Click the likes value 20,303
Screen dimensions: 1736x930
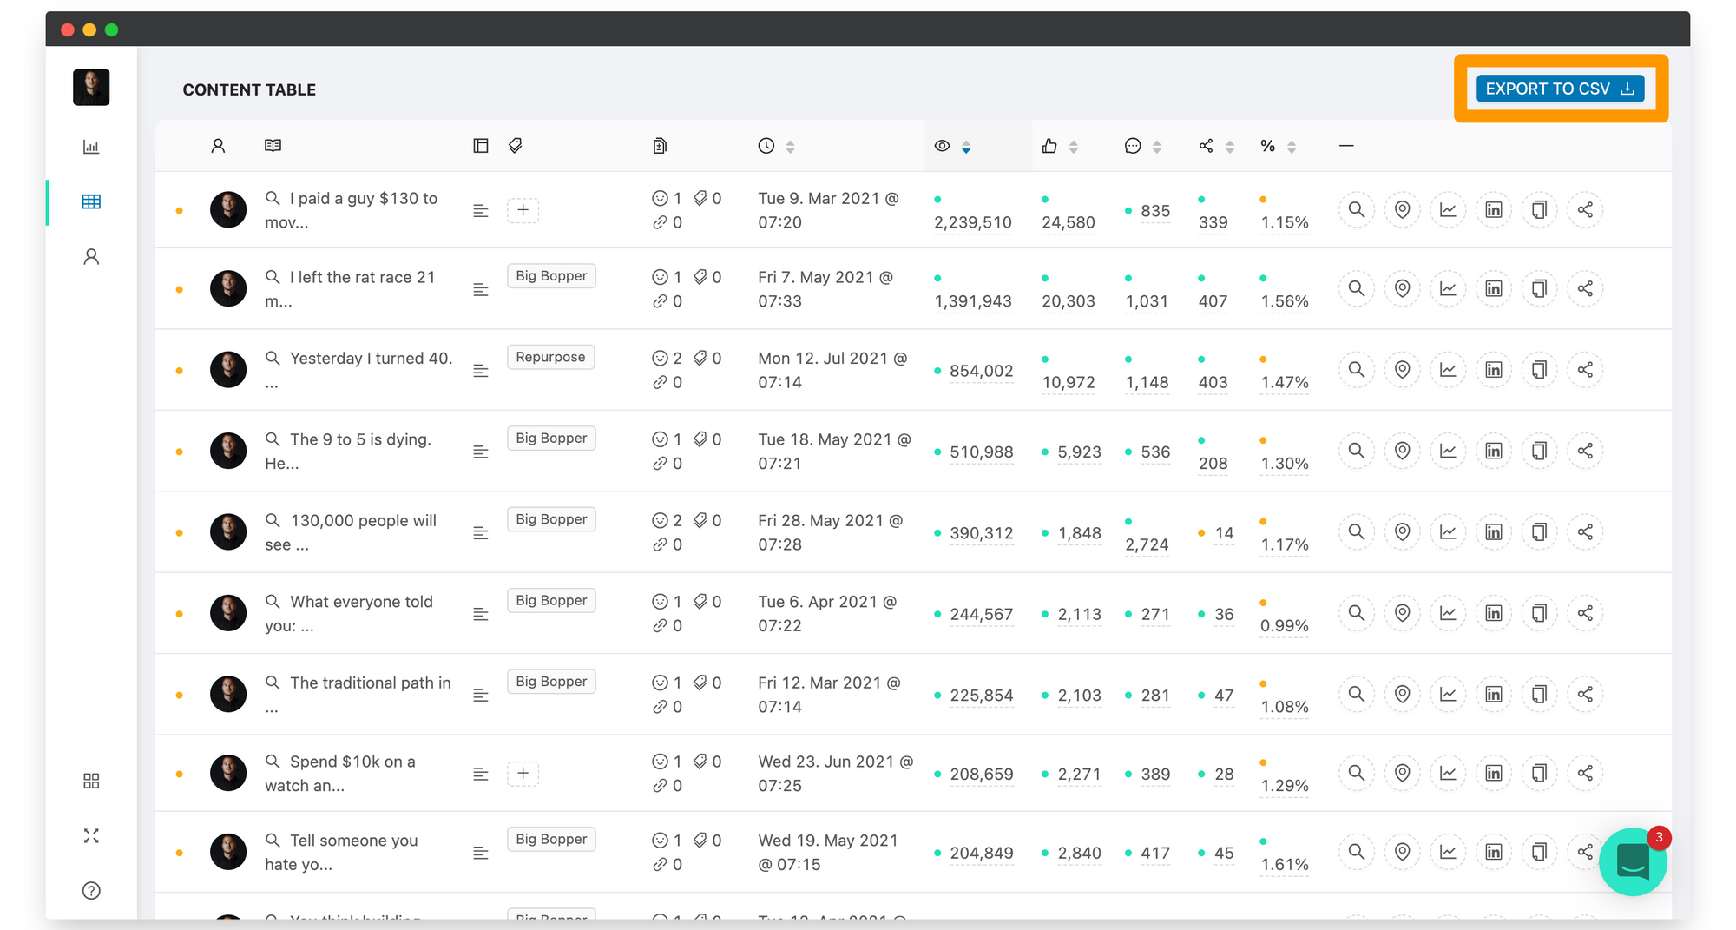(1069, 301)
